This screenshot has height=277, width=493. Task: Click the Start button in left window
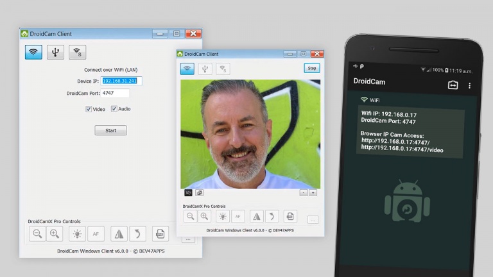point(110,130)
